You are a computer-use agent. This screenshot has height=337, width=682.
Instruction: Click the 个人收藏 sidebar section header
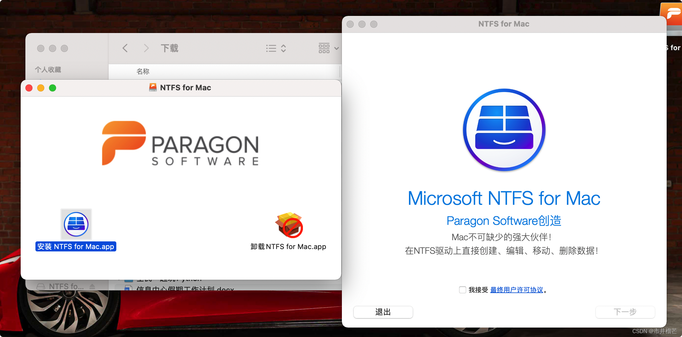tap(48, 70)
